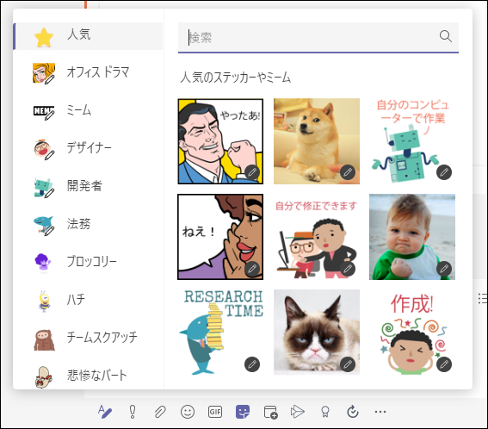
Task: Toggle the sticker picker icon
Action: (x=243, y=412)
